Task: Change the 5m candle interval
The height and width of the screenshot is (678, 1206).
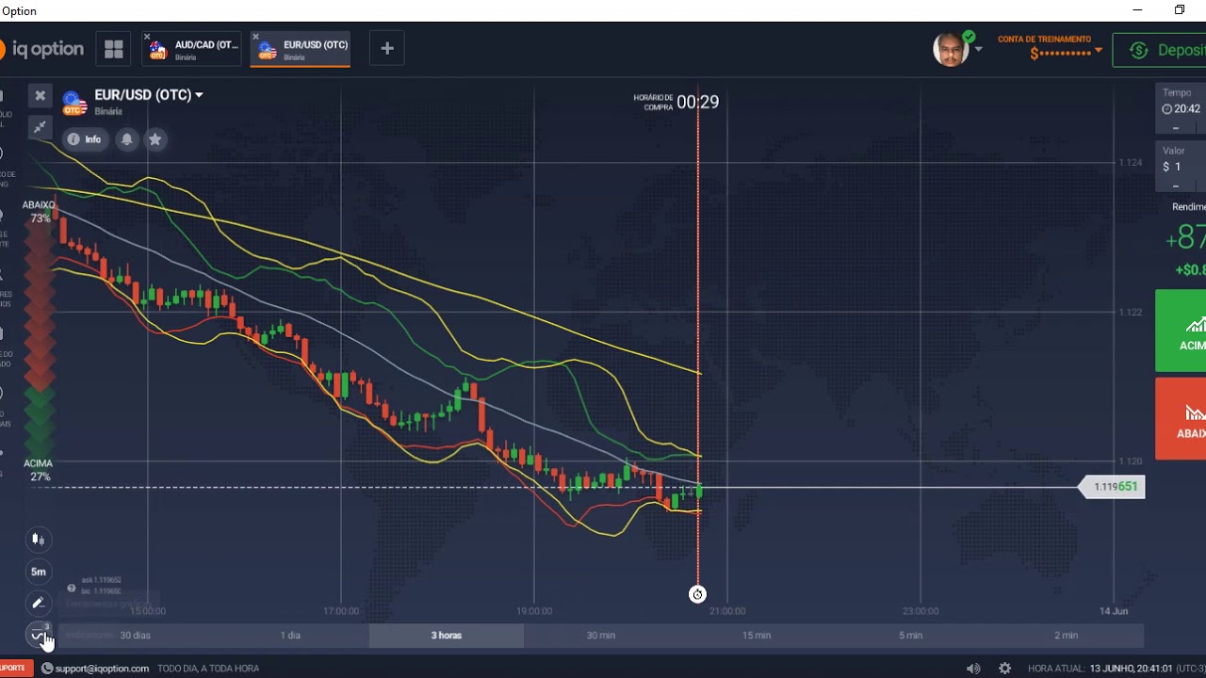Action: tap(38, 572)
